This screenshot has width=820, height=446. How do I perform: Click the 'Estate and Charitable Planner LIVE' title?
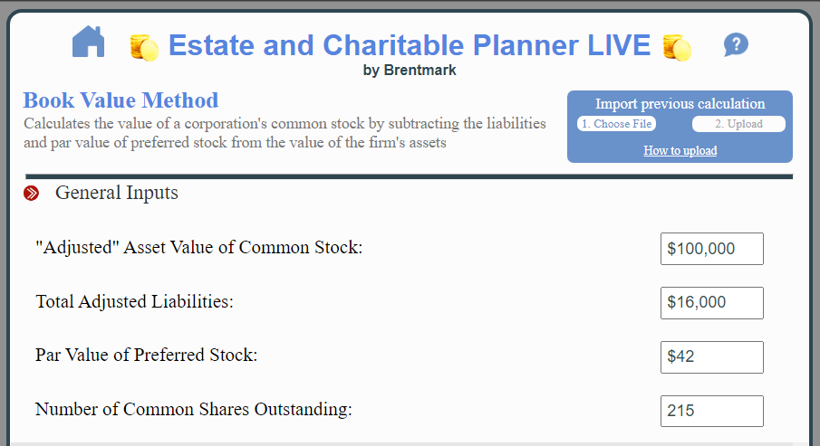(410, 45)
